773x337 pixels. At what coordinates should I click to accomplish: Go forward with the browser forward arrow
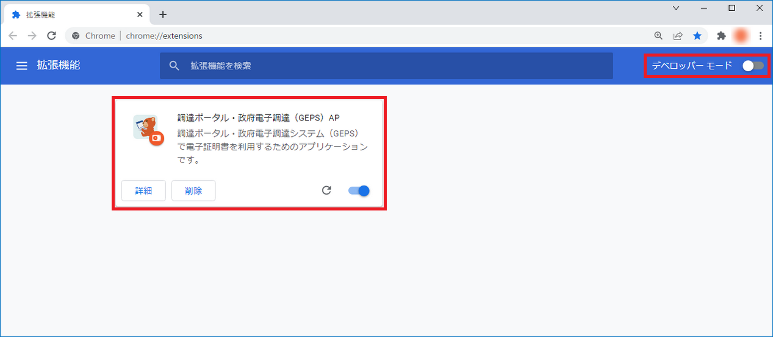(32, 36)
